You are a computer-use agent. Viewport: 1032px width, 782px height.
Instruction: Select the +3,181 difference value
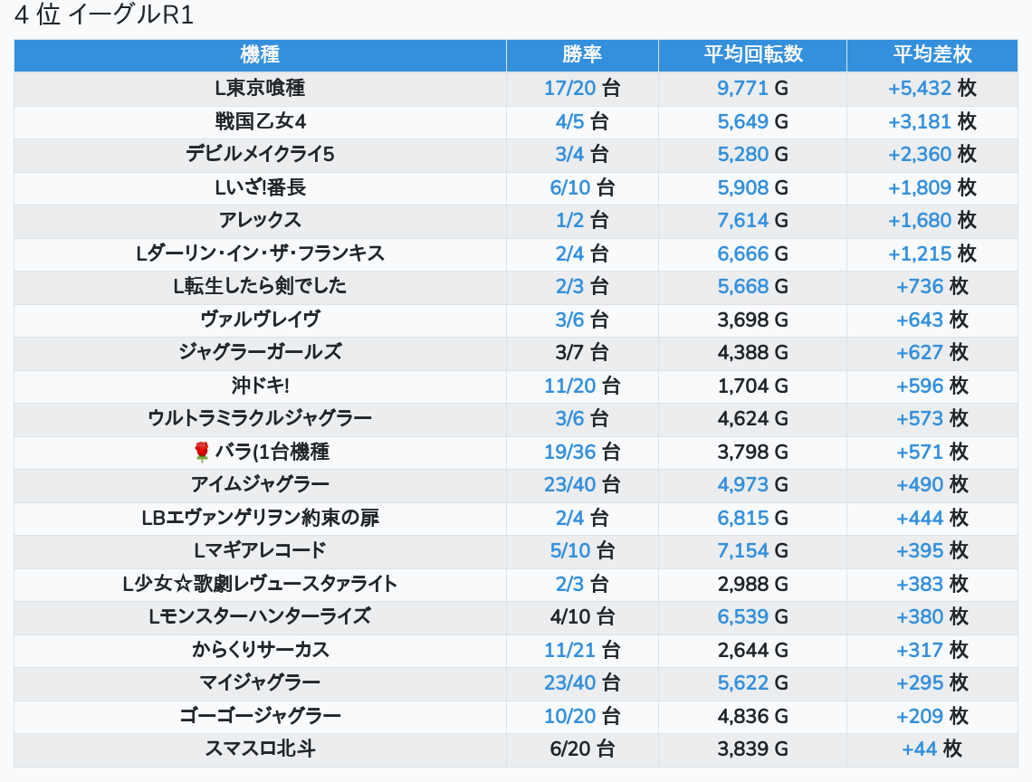tap(920, 121)
